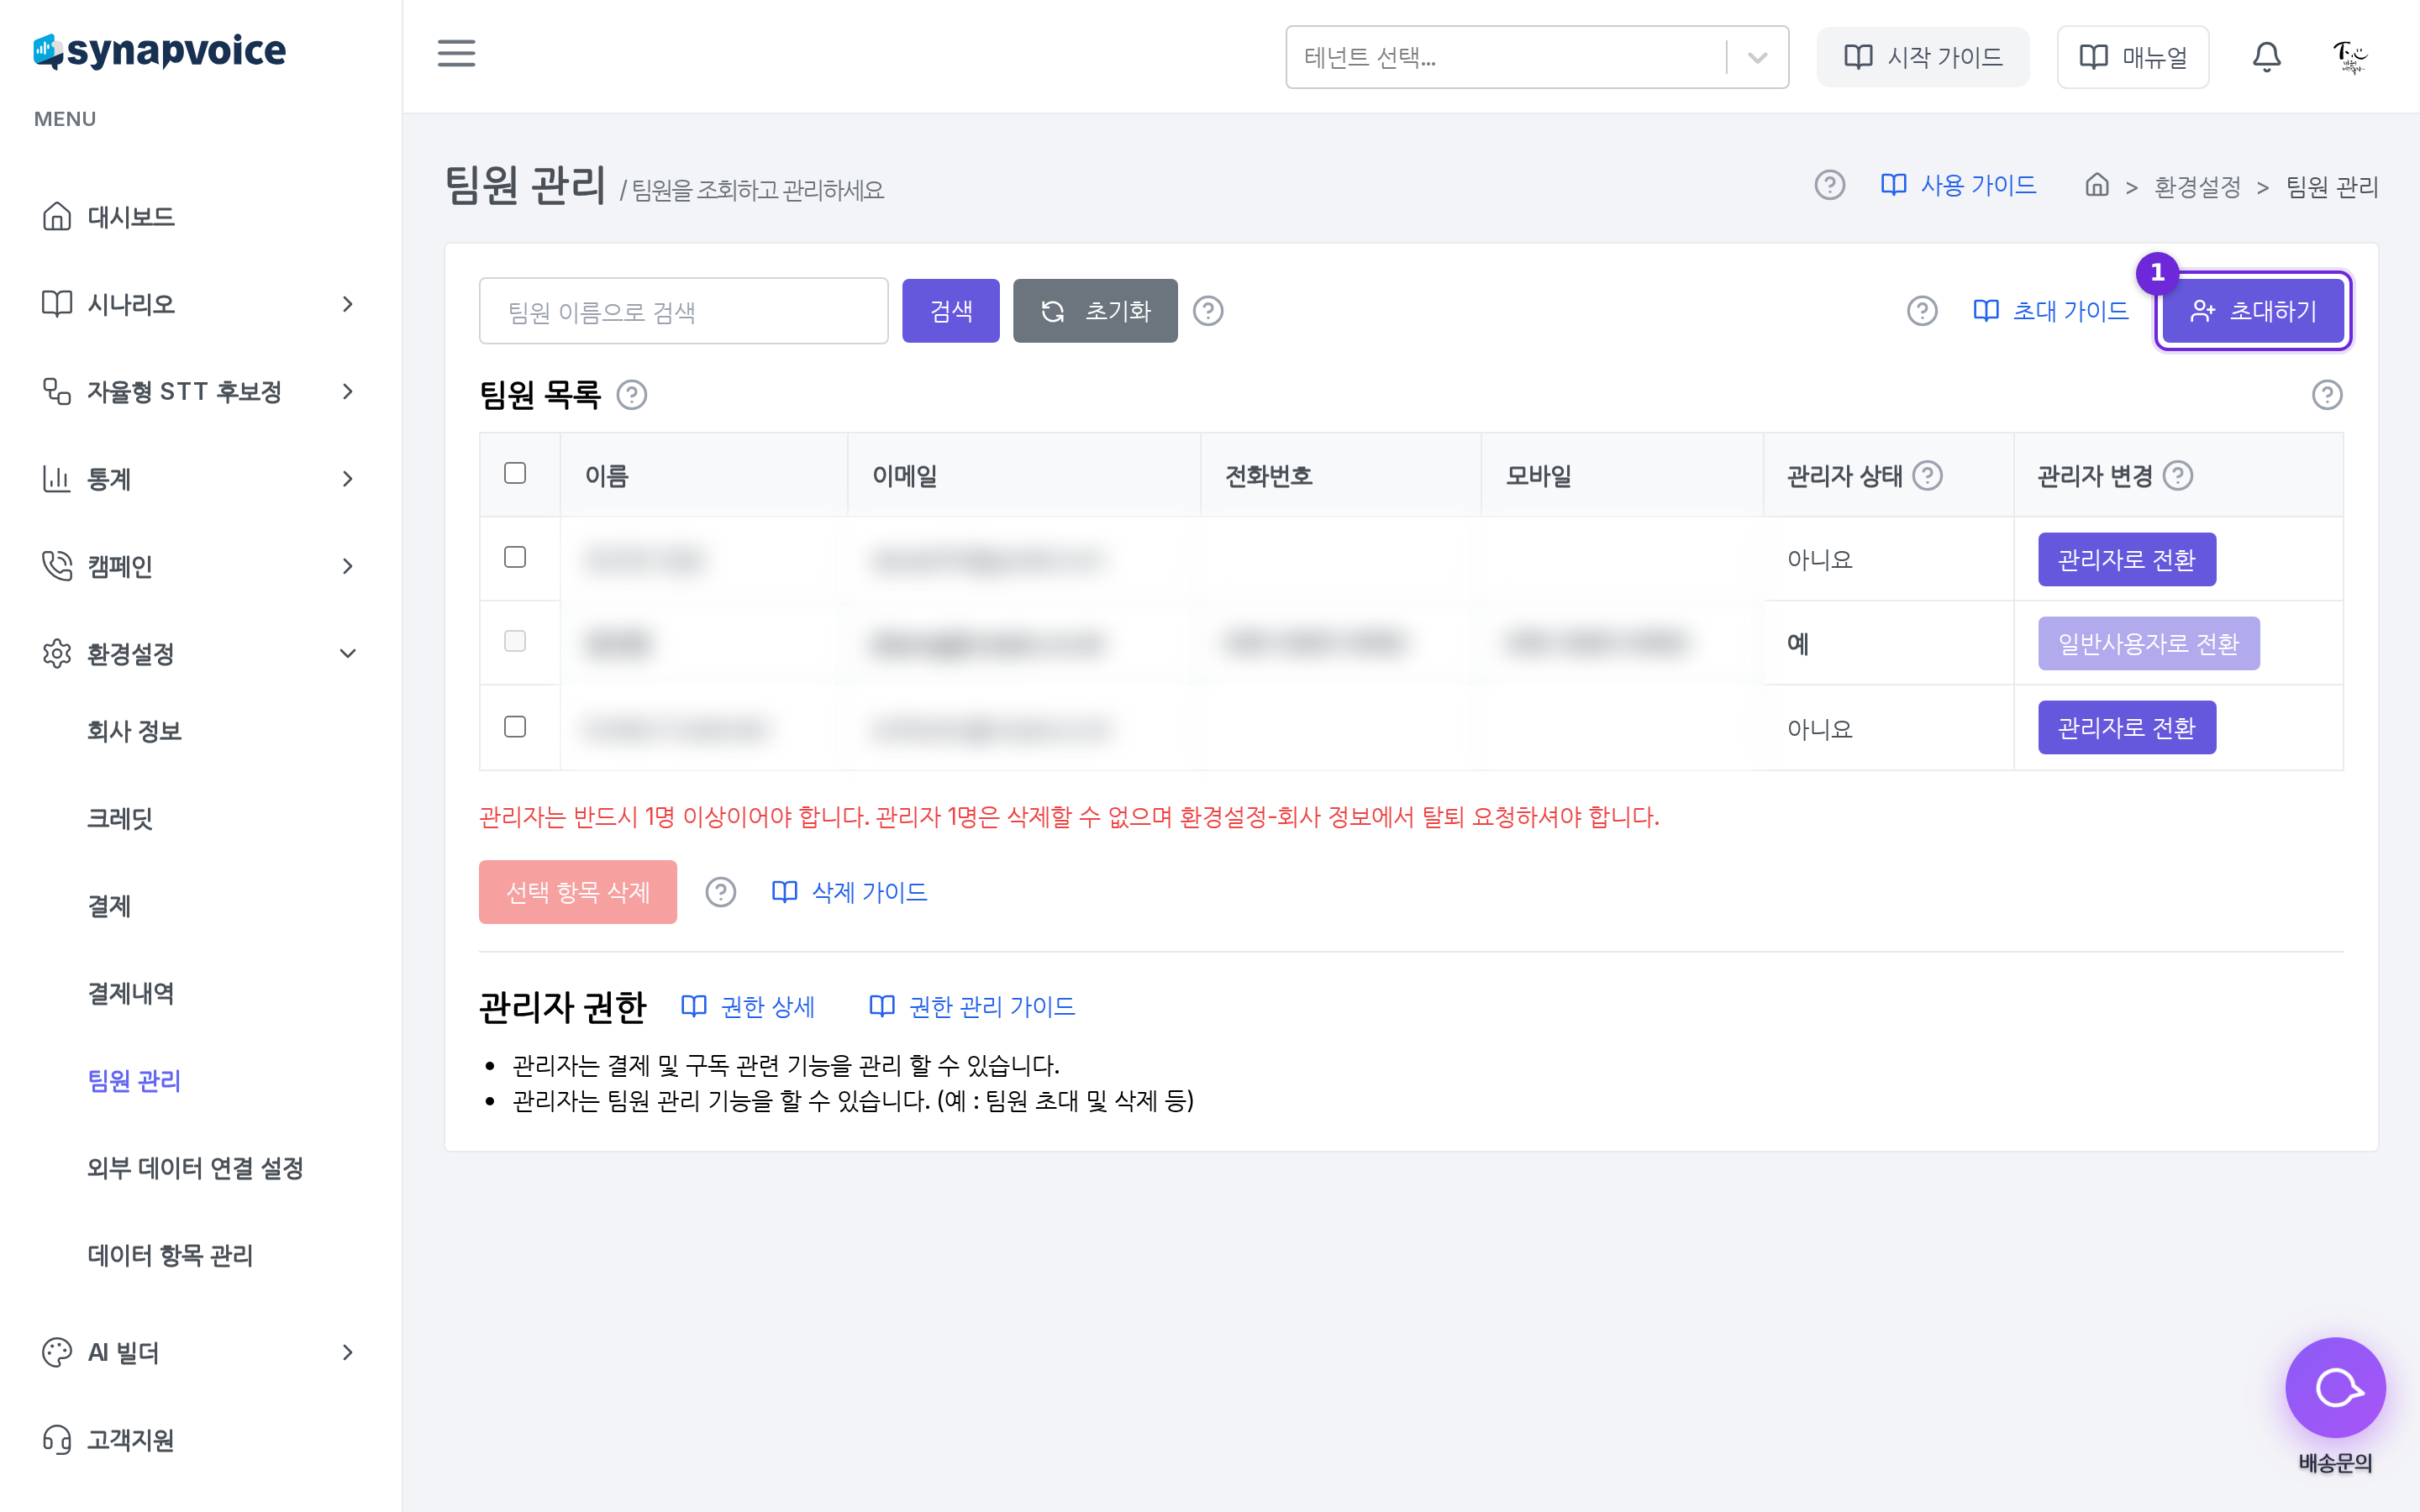
Task: Click the help icon next to 선택 항목 삭제
Action: coord(720,891)
